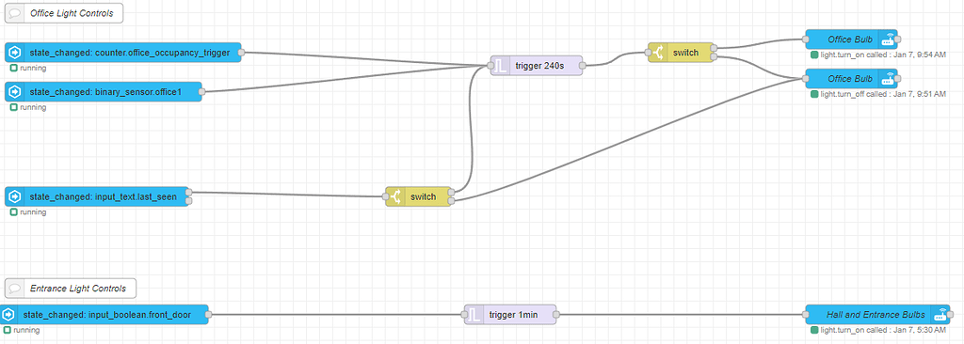
Task: Click the upper switch node's branching icon
Action: [x=658, y=53]
